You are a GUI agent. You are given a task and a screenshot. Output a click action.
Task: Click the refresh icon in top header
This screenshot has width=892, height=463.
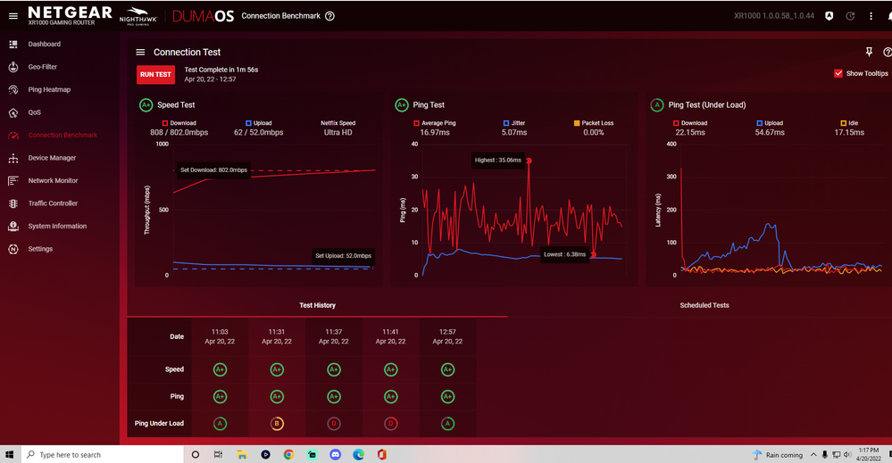(x=850, y=16)
